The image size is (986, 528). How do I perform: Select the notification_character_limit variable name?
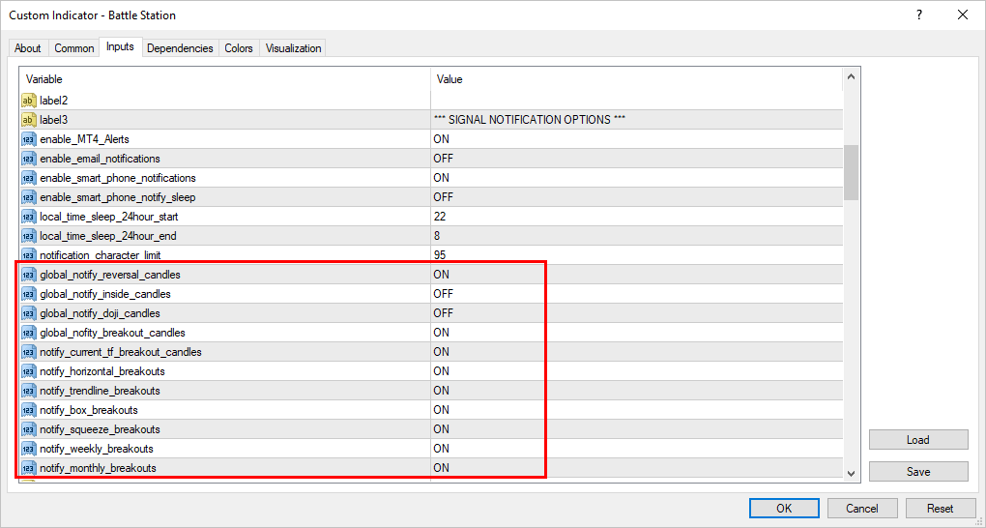click(100, 255)
